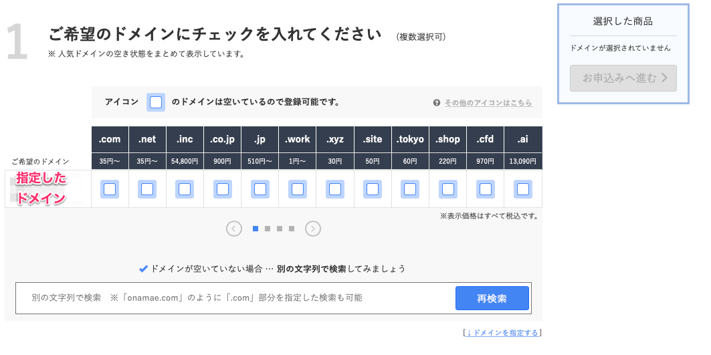This screenshot has height=355, width=711.
Task: Check the .tokyo domain checkbox
Action: 410,189
